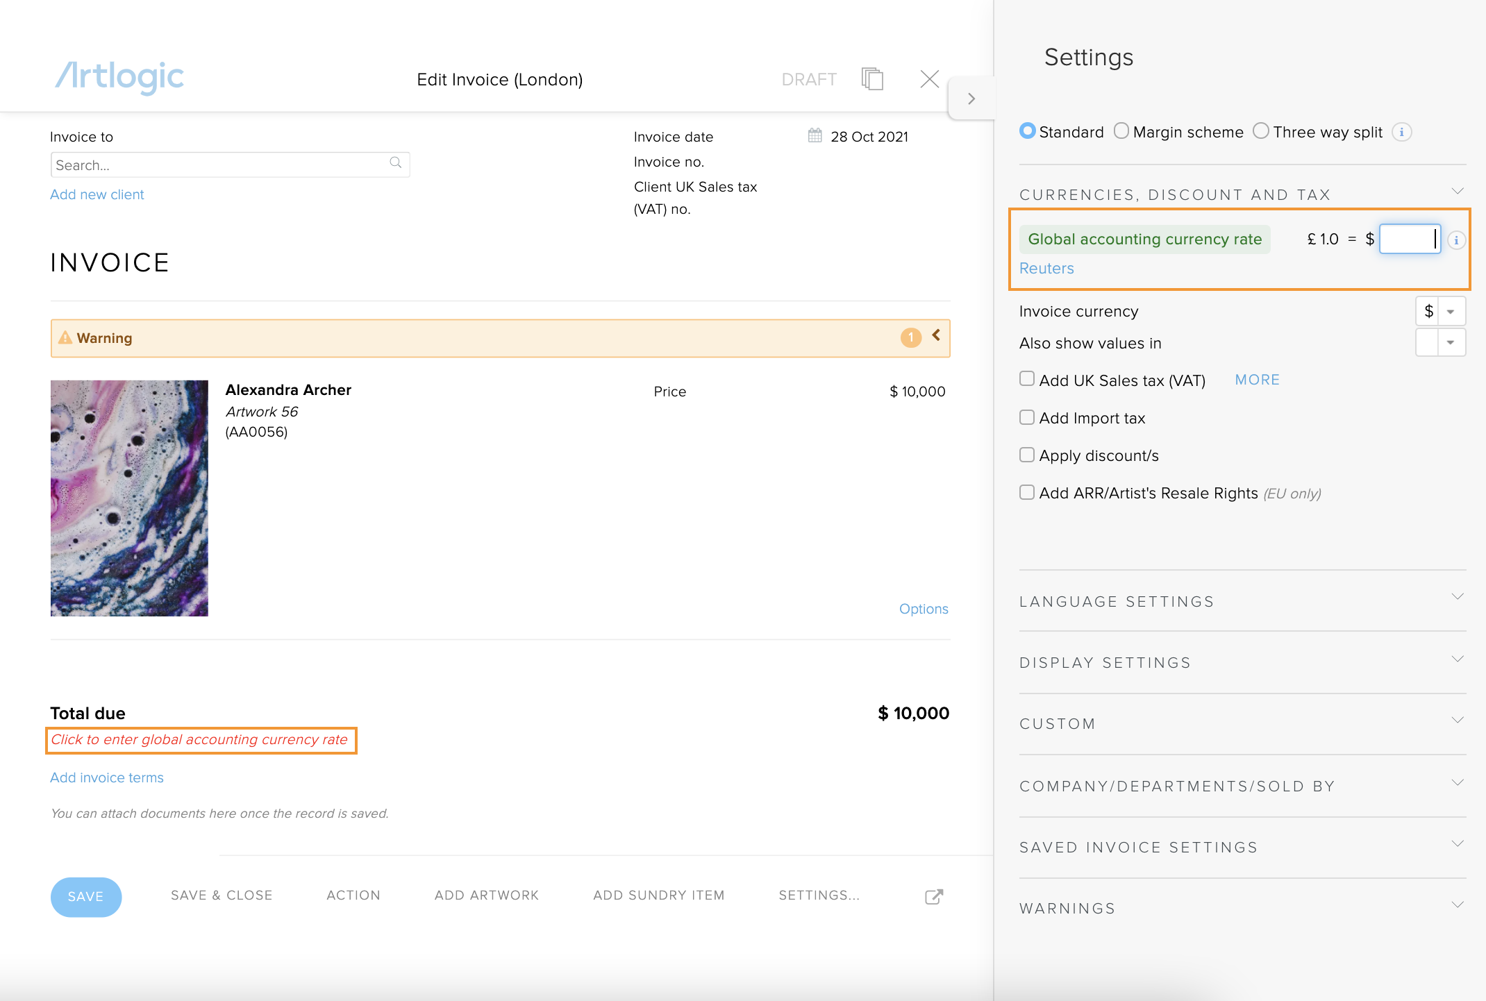Enable Add UK Sales tax (VAT)

[1027, 378]
